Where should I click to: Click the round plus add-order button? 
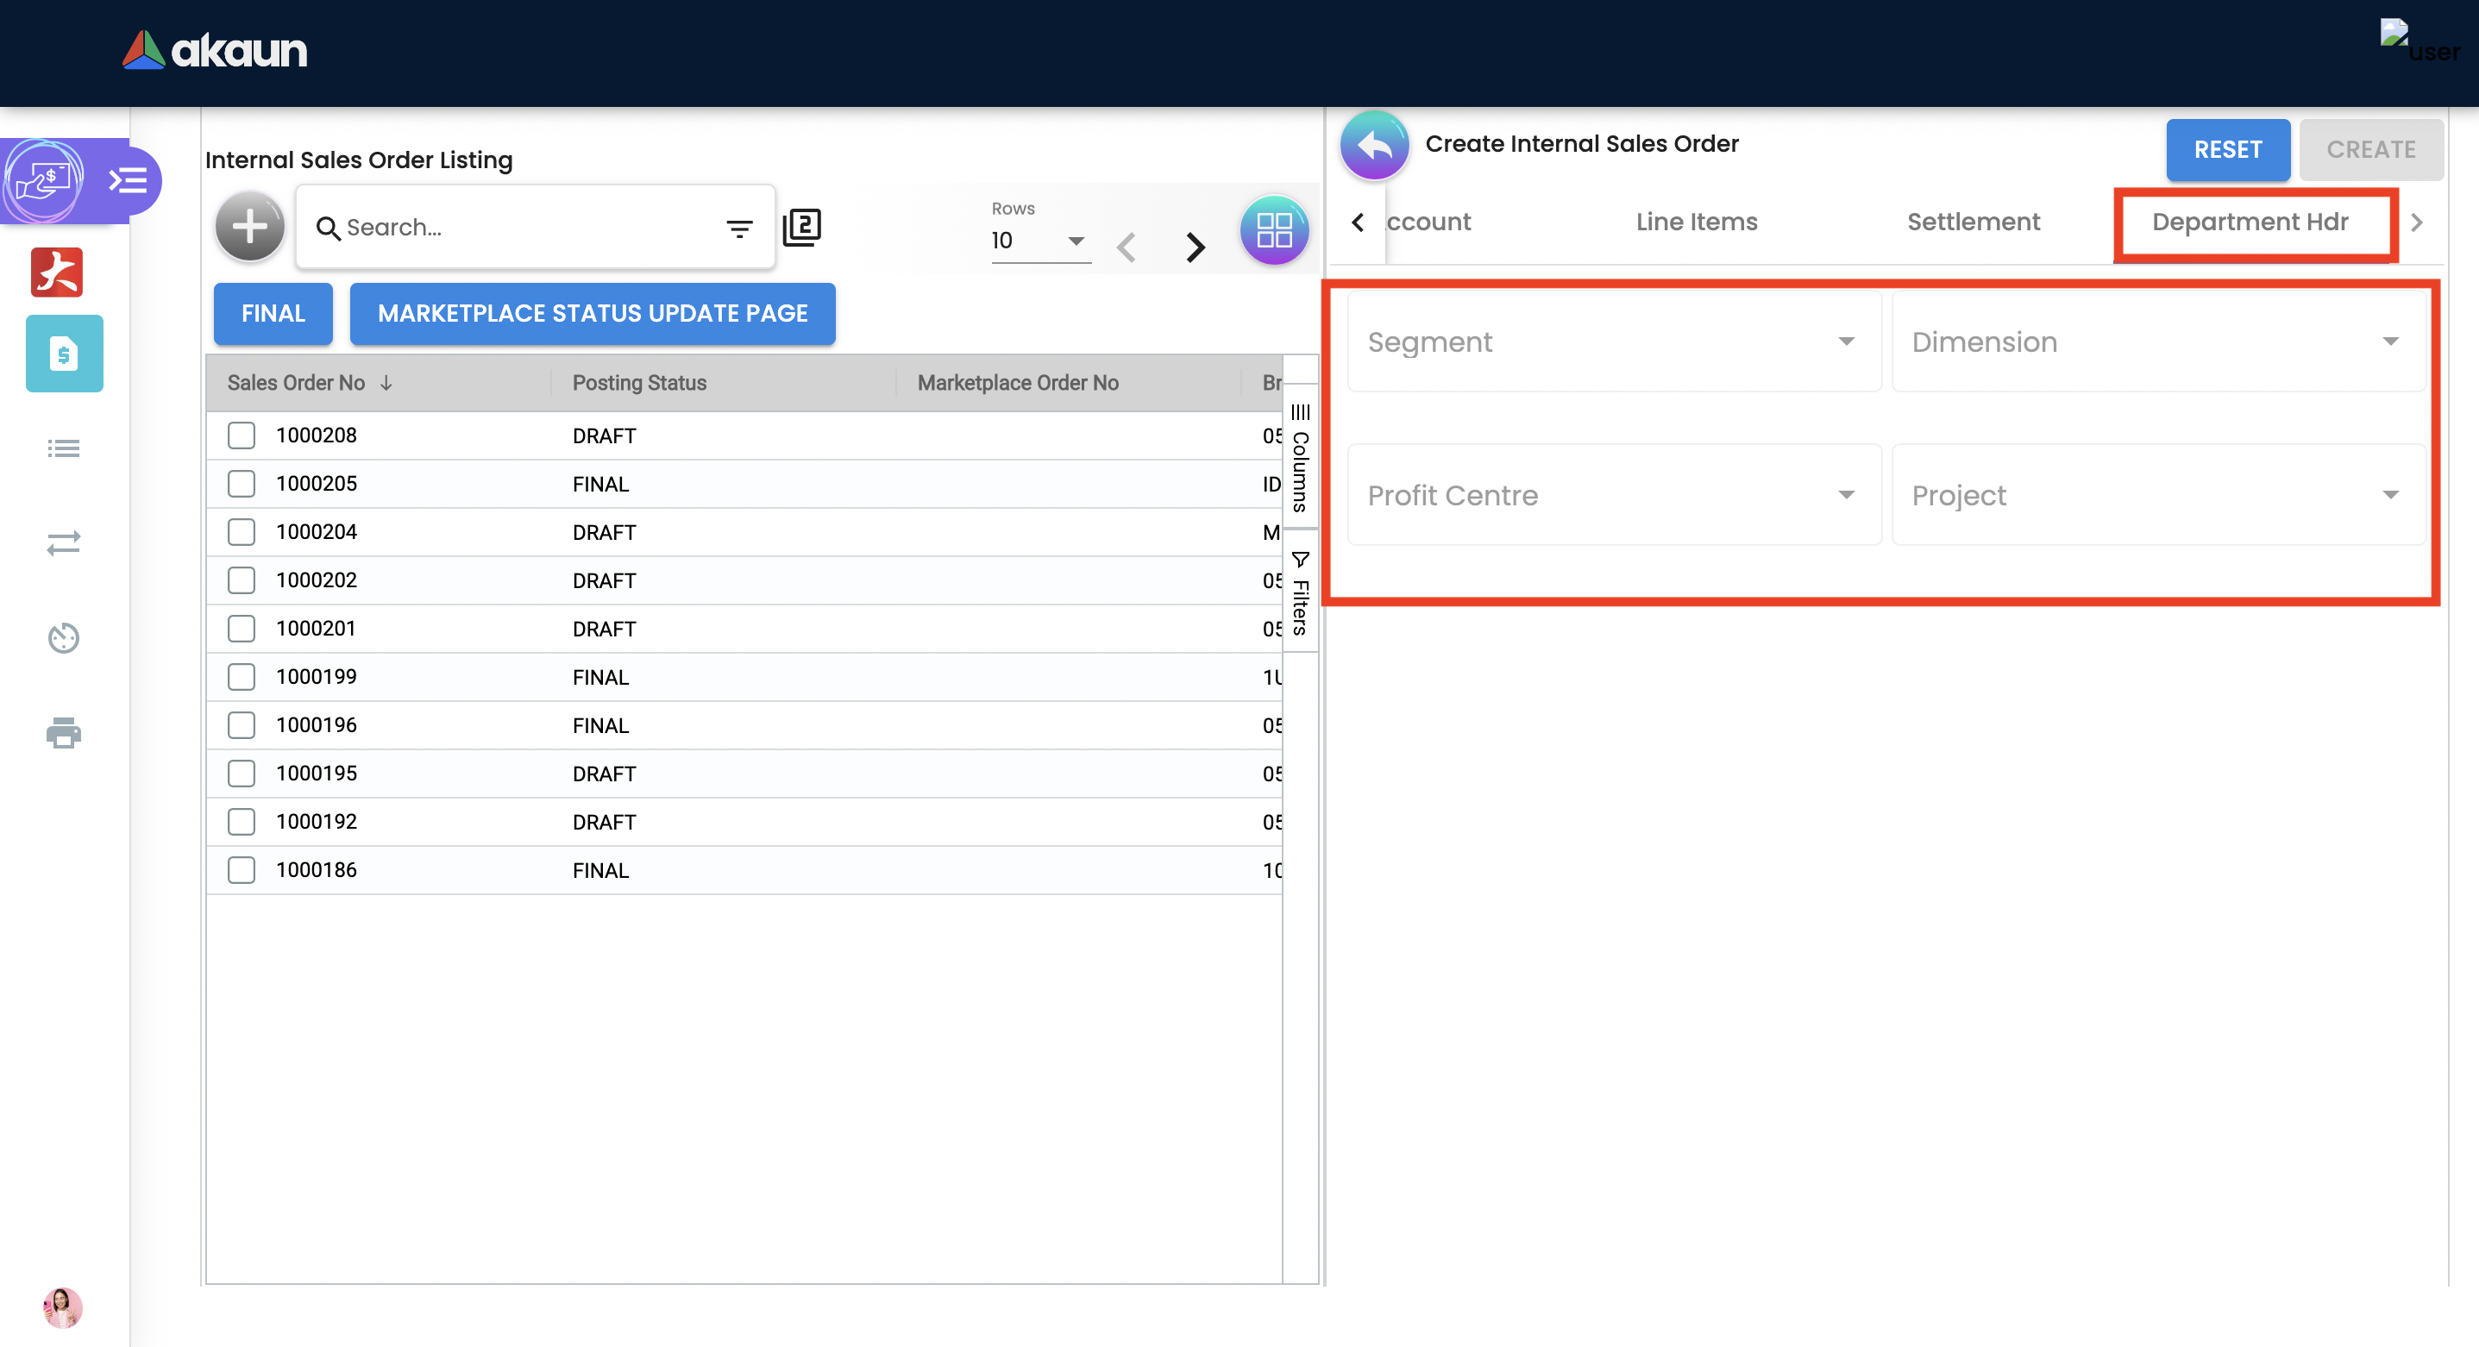249,227
